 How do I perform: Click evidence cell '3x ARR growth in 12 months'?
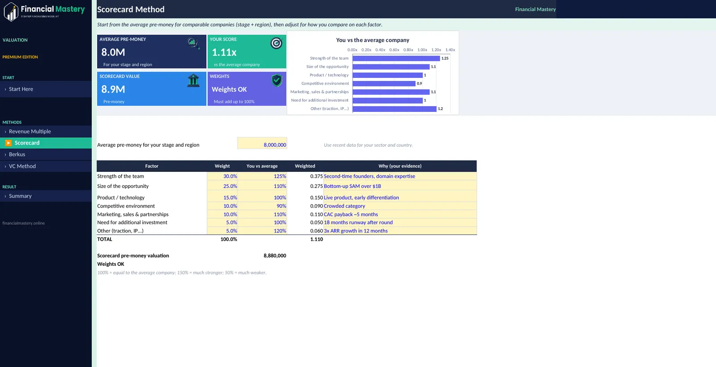400,231
